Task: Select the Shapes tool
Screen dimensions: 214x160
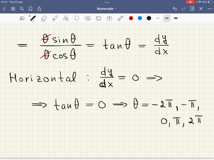Action: point(66,18)
